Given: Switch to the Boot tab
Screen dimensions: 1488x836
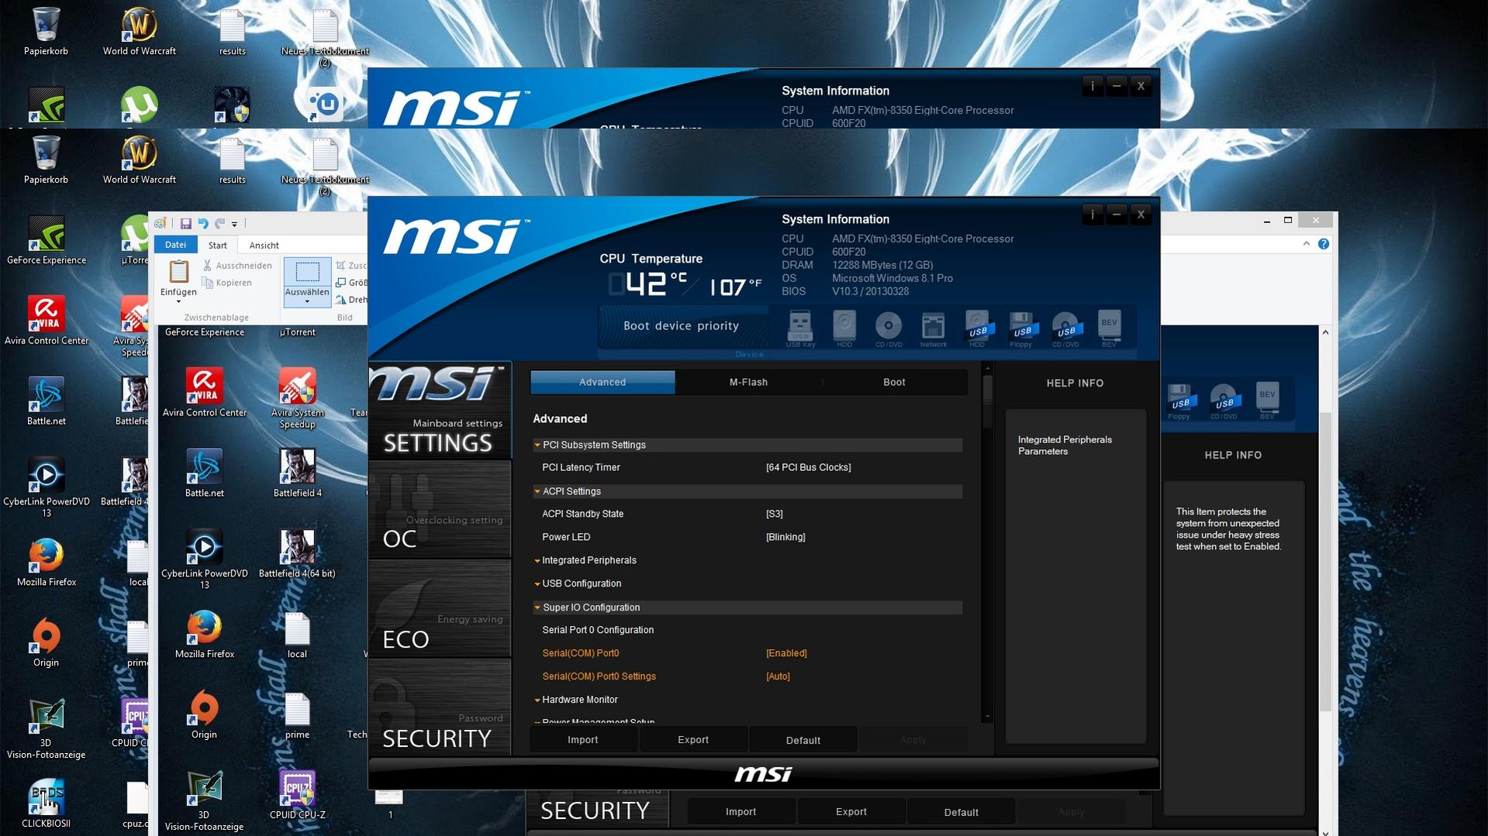Looking at the screenshot, I should pos(894,383).
